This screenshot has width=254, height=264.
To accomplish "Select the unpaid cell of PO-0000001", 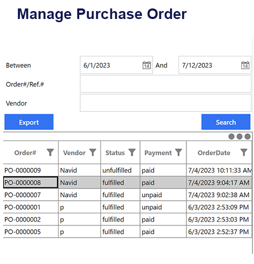I will [x=163, y=207].
